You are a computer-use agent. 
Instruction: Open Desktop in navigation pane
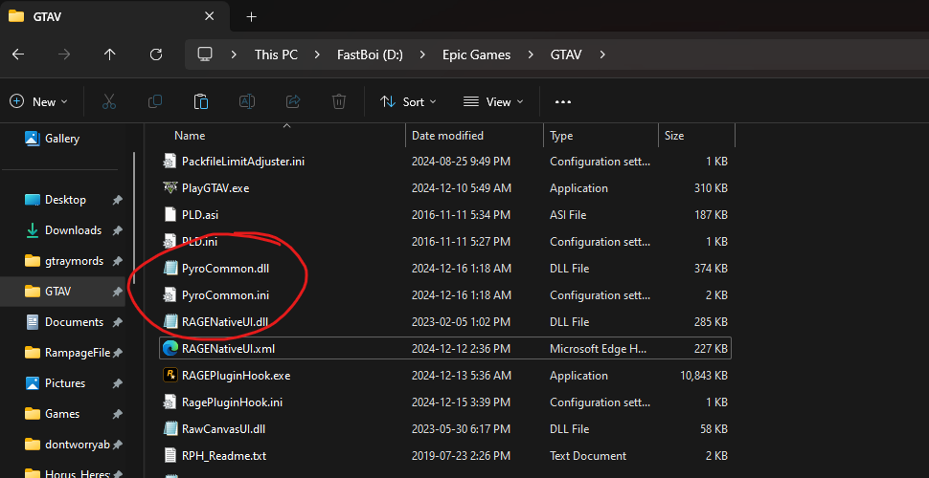[x=65, y=200]
